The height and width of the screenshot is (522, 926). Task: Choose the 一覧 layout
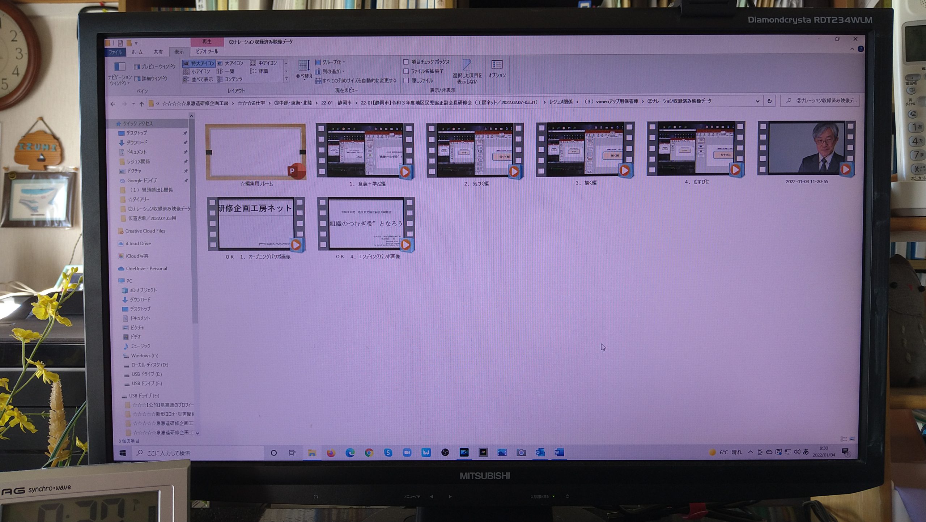pos(226,71)
